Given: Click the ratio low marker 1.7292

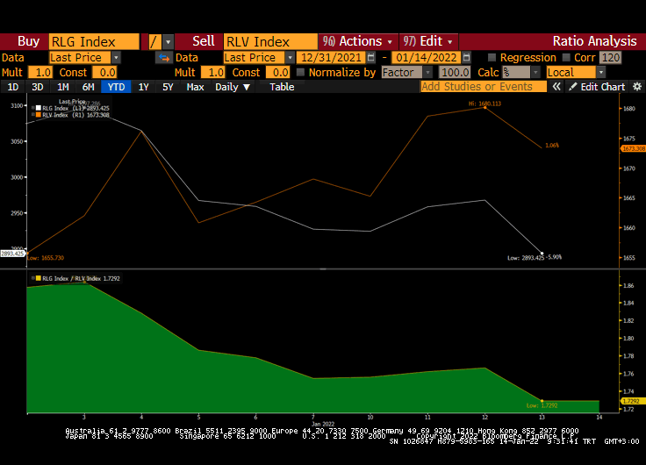Looking at the screenshot, I should [x=542, y=401].
